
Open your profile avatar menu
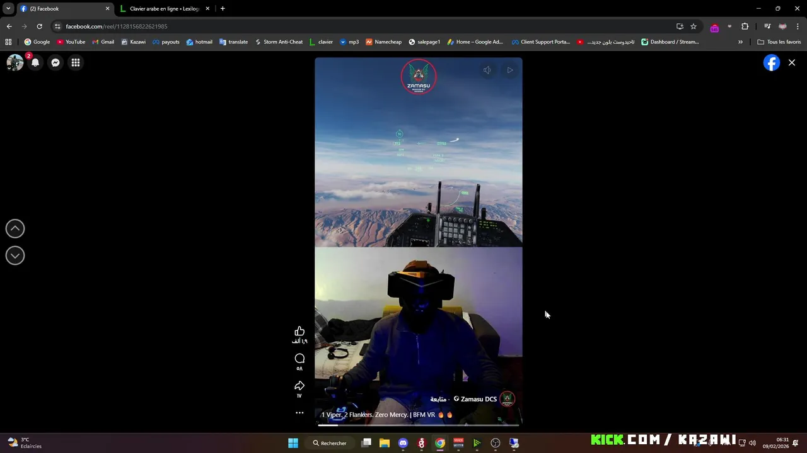click(x=15, y=62)
